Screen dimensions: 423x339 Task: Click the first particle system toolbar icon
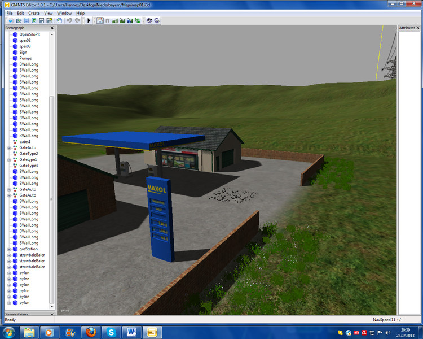(149, 20)
